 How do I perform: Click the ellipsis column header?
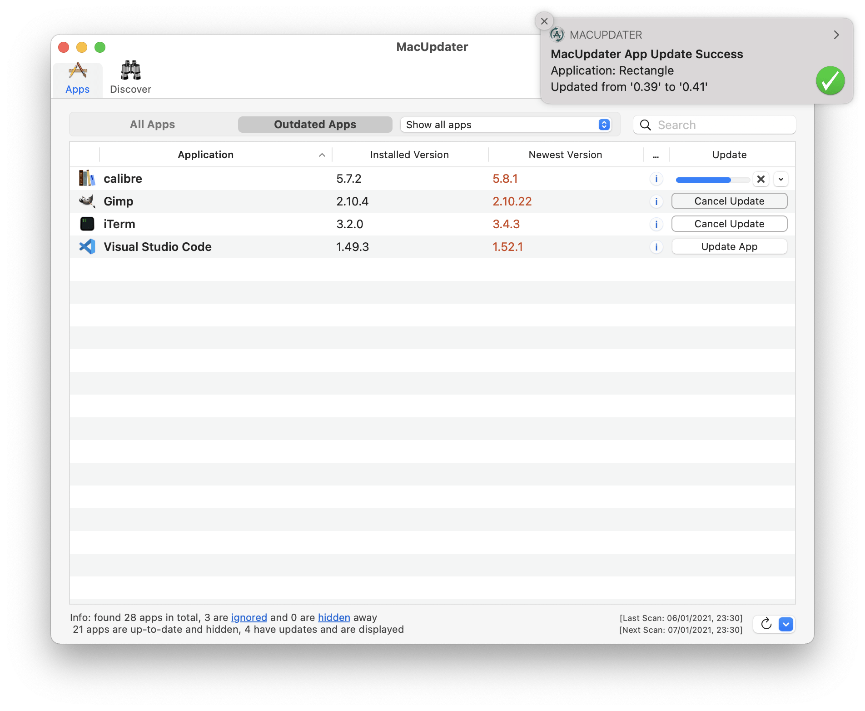coord(656,155)
